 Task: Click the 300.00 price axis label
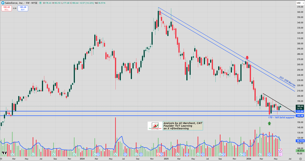point(300,43)
